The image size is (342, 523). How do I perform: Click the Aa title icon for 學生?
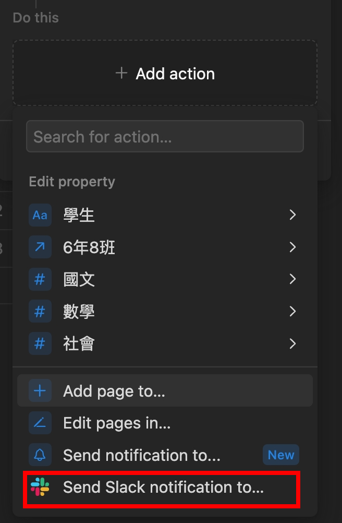(40, 215)
